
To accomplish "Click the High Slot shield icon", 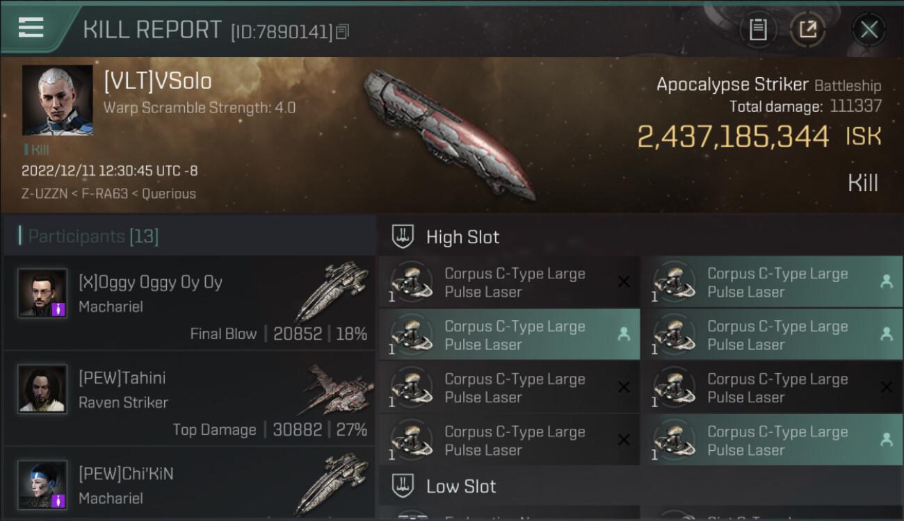I will [x=403, y=237].
